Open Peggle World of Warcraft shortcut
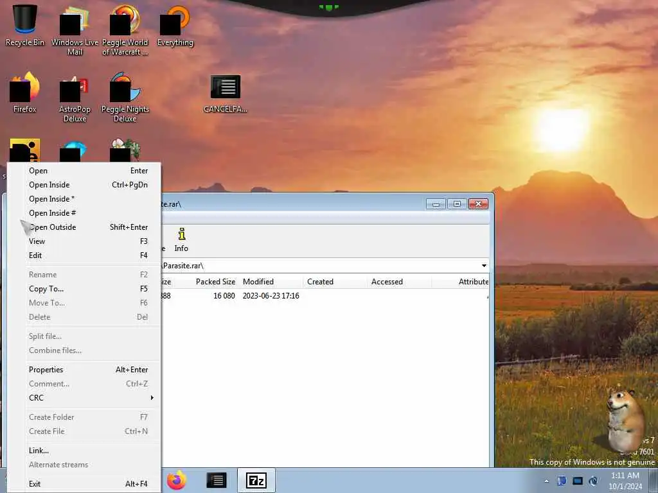The image size is (658, 493). (x=125, y=31)
